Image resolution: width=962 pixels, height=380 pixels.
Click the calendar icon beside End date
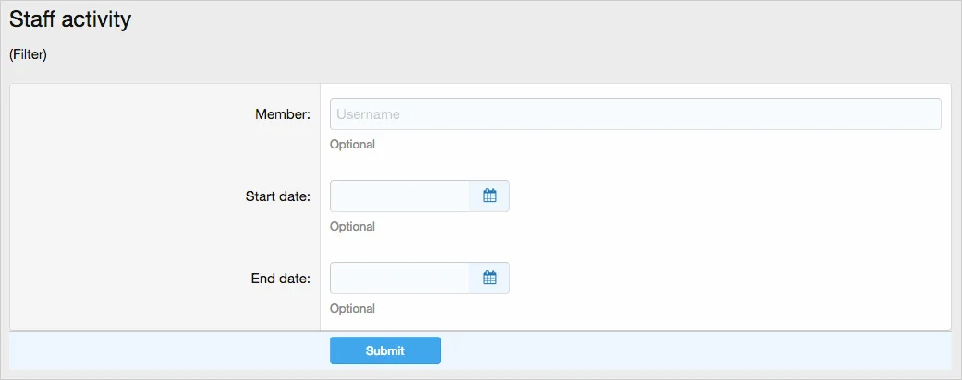pyautogui.click(x=490, y=278)
